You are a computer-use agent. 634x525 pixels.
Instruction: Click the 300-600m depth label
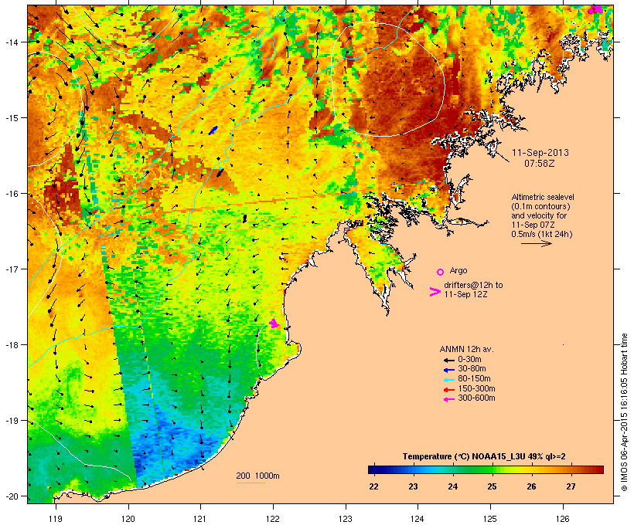(476, 398)
